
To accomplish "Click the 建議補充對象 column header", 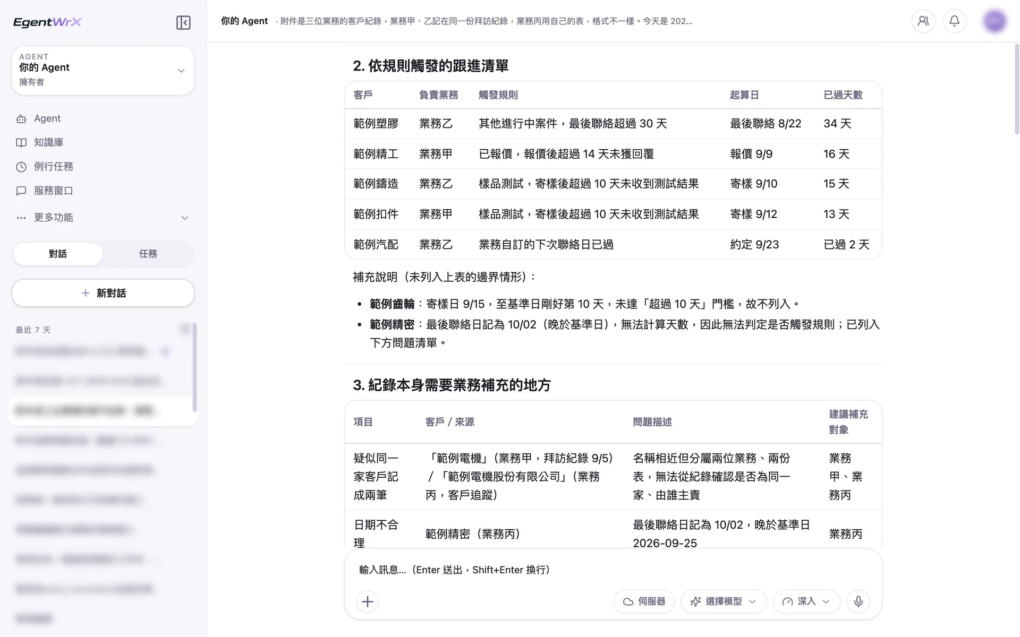I will pyautogui.click(x=848, y=422).
